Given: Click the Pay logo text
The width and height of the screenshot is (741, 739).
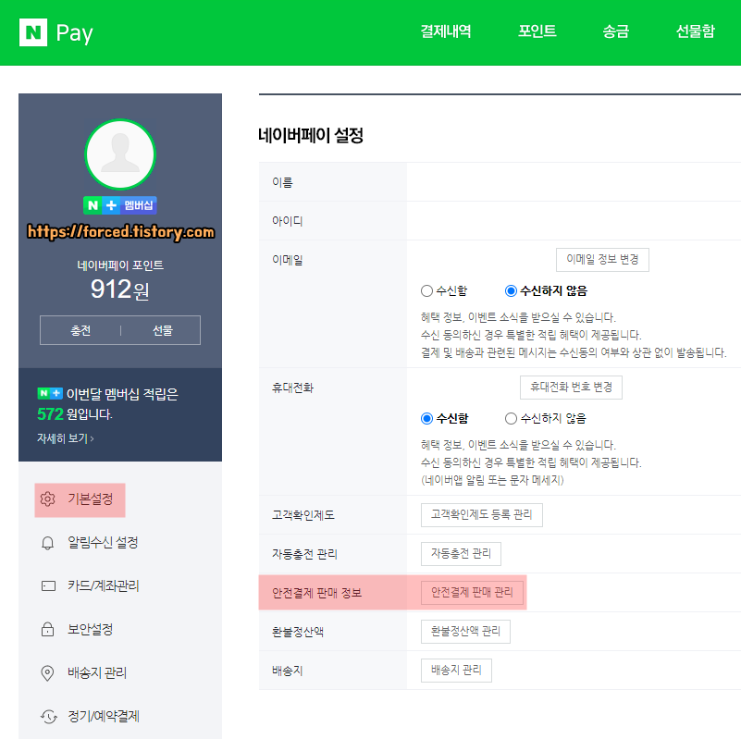Looking at the screenshot, I should coord(74,33).
